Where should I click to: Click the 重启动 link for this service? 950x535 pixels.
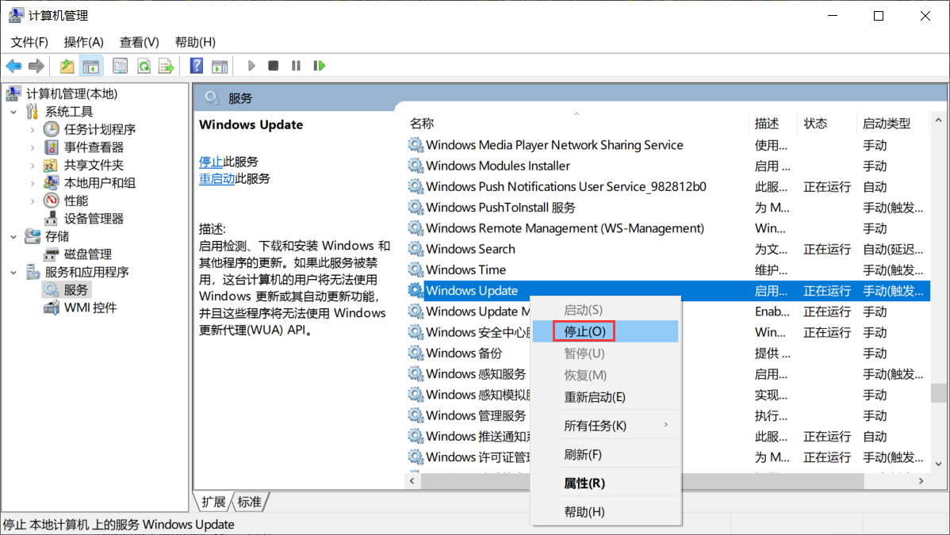pyautogui.click(x=216, y=179)
